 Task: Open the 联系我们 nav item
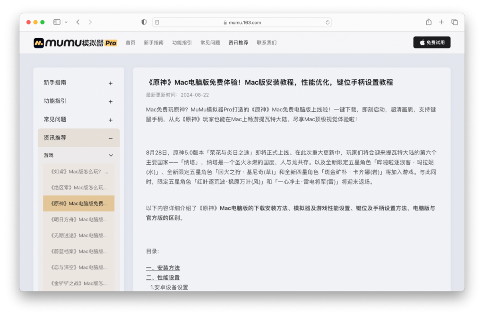267,43
